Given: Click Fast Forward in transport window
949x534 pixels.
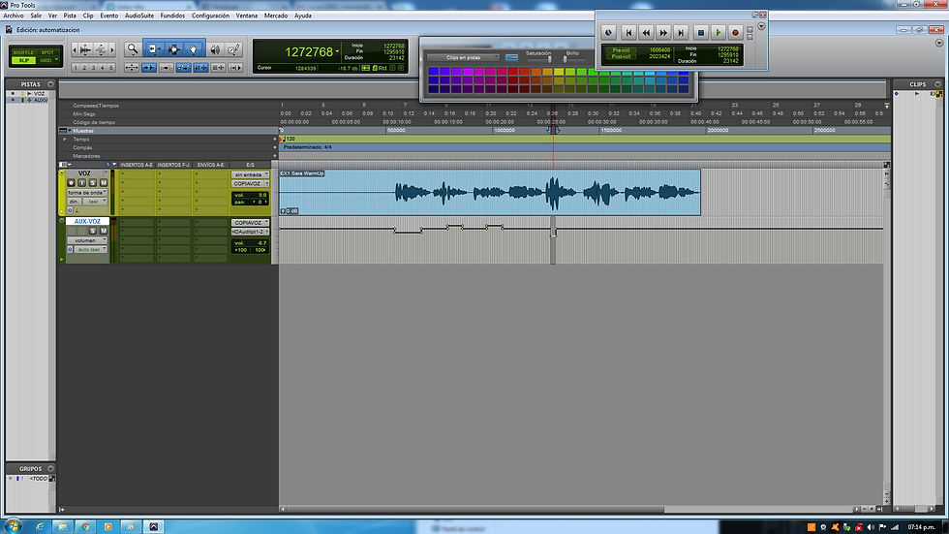Looking at the screenshot, I should point(663,33).
